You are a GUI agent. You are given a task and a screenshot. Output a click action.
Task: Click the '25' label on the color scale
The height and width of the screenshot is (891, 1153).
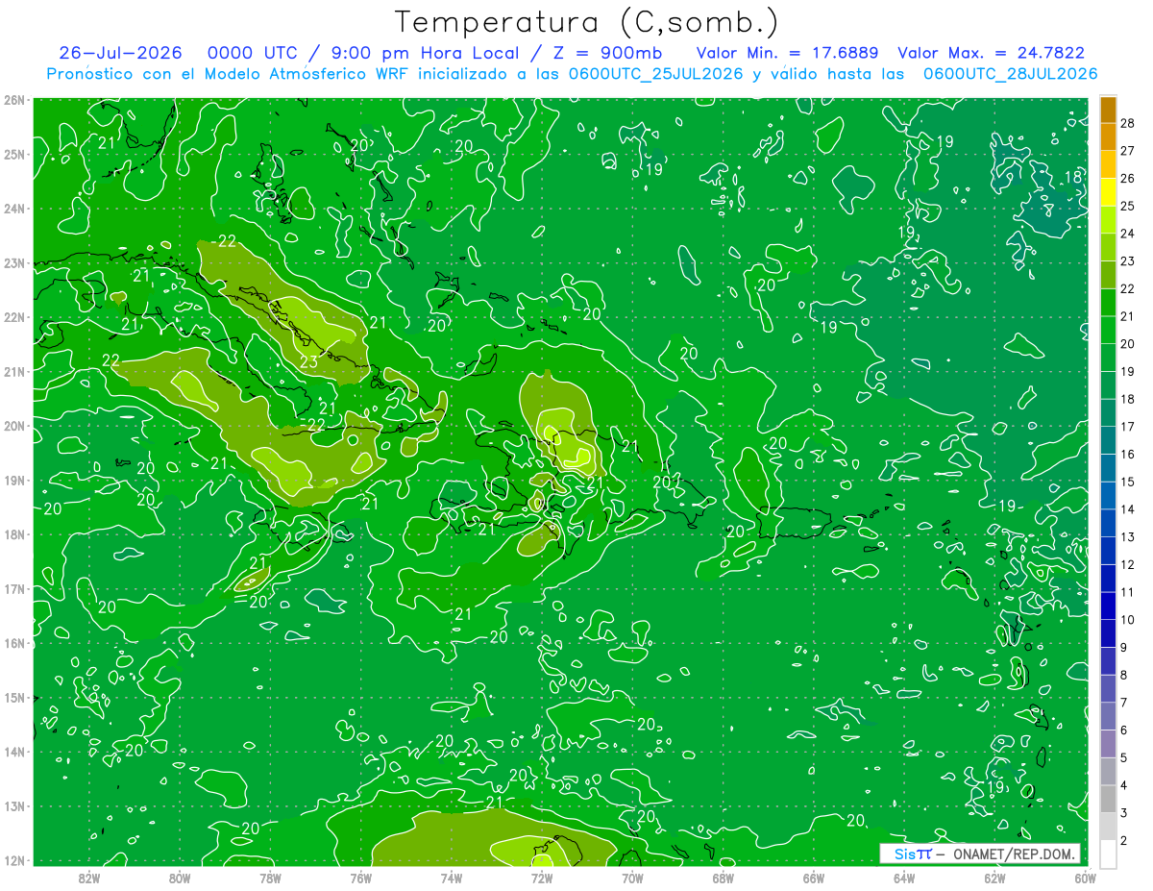(1129, 207)
